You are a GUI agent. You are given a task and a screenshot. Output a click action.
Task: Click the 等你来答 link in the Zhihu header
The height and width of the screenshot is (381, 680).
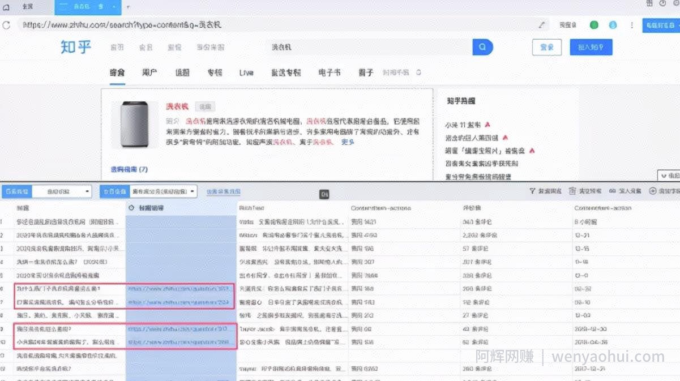click(x=210, y=48)
